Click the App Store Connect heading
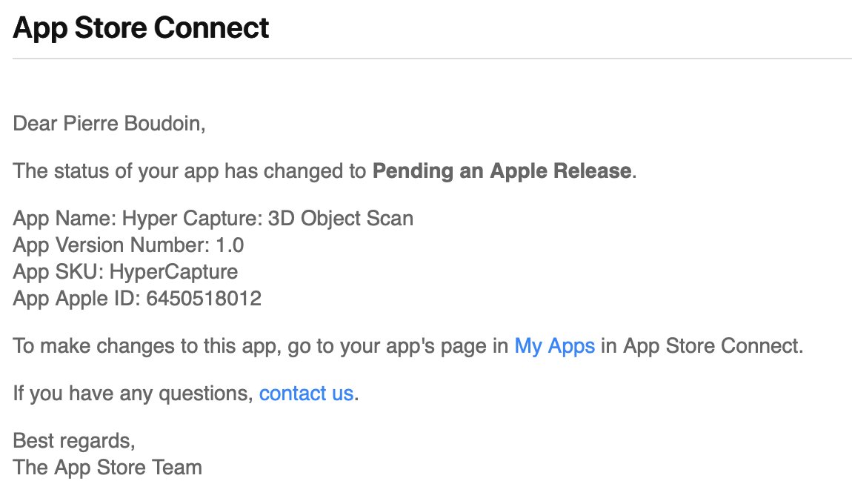This screenshot has width=852, height=504. (x=141, y=27)
